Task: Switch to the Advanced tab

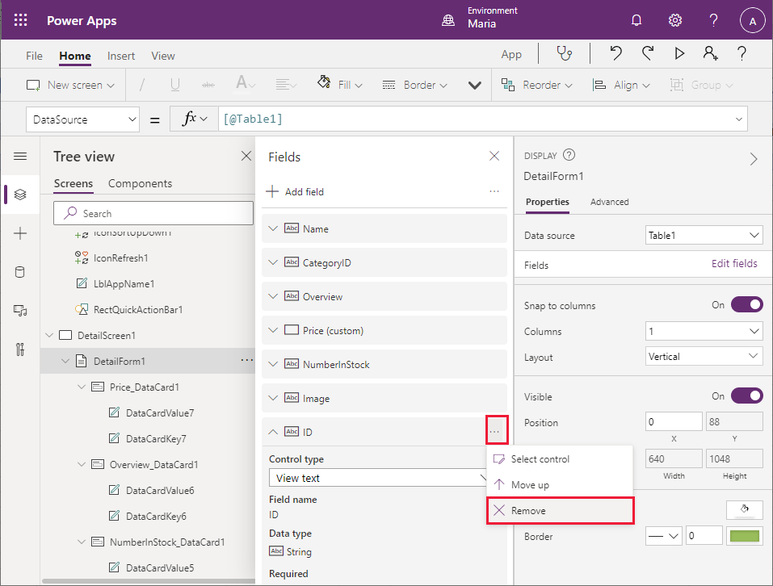Action: 609,202
